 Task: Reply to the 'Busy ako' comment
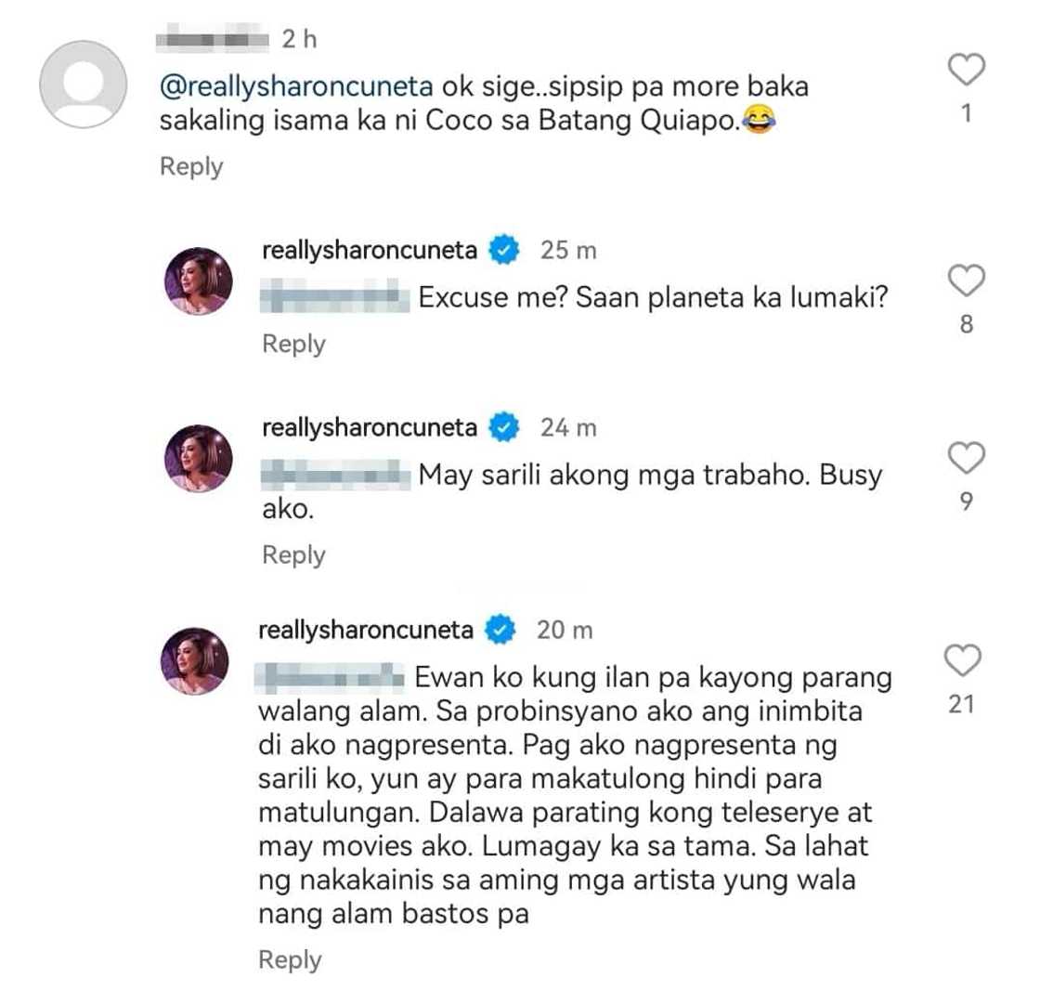point(293,555)
